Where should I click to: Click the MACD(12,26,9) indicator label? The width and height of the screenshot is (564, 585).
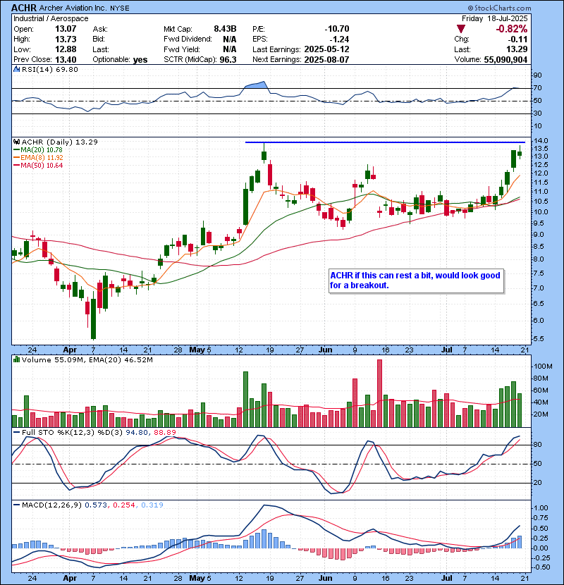click(x=51, y=505)
